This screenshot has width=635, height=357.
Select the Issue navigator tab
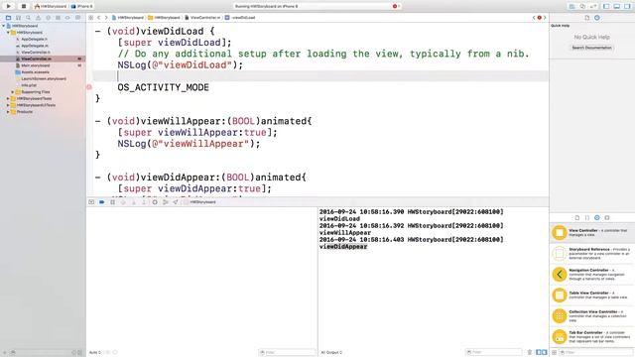[38, 18]
